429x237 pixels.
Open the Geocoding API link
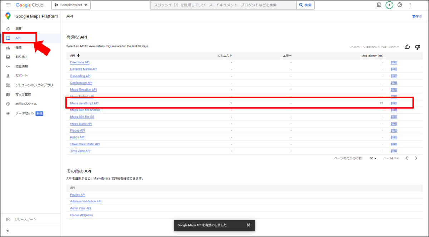tap(80, 76)
